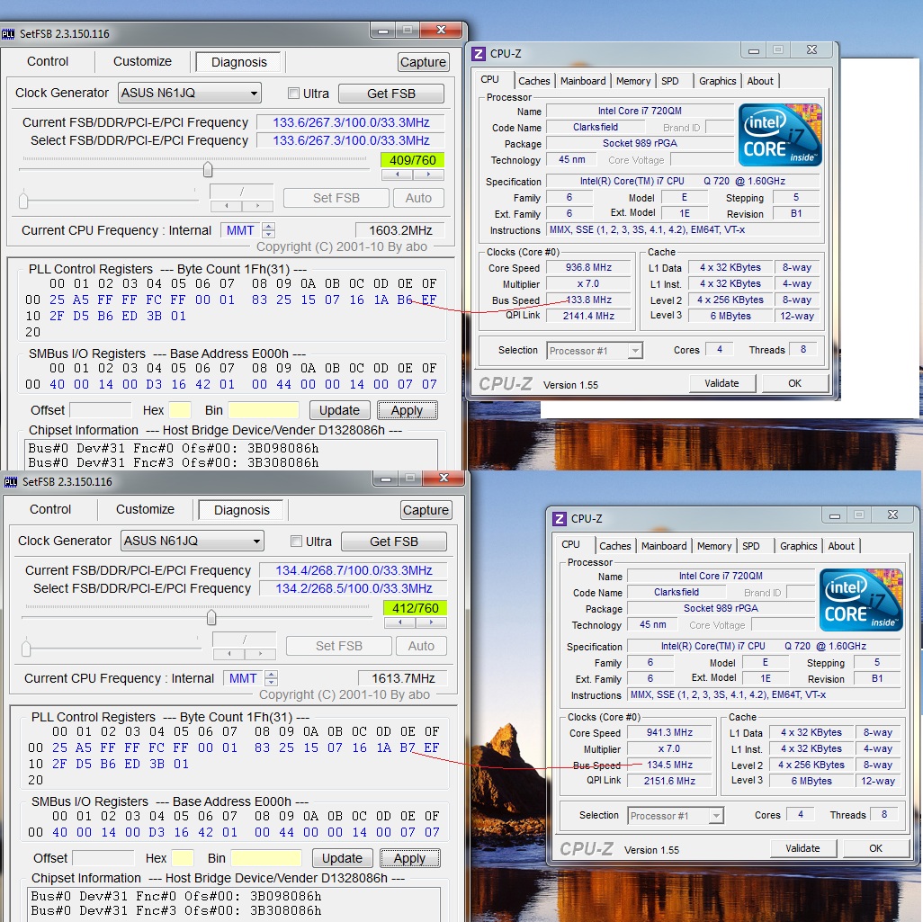Open About tab in lower CPU-Z

841,546
